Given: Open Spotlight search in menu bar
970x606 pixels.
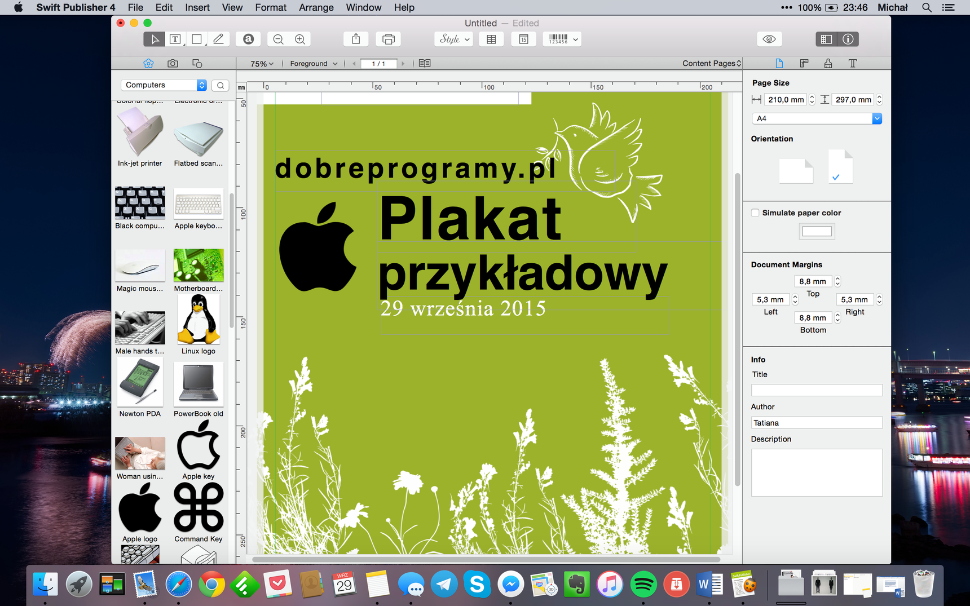Looking at the screenshot, I should pyautogui.click(x=927, y=7).
